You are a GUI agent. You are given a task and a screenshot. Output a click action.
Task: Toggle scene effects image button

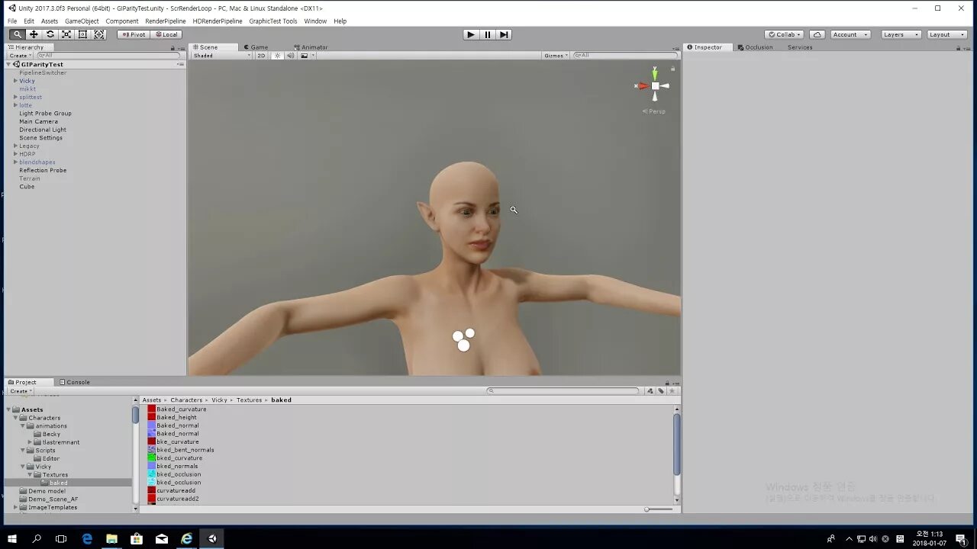click(x=305, y=56)
